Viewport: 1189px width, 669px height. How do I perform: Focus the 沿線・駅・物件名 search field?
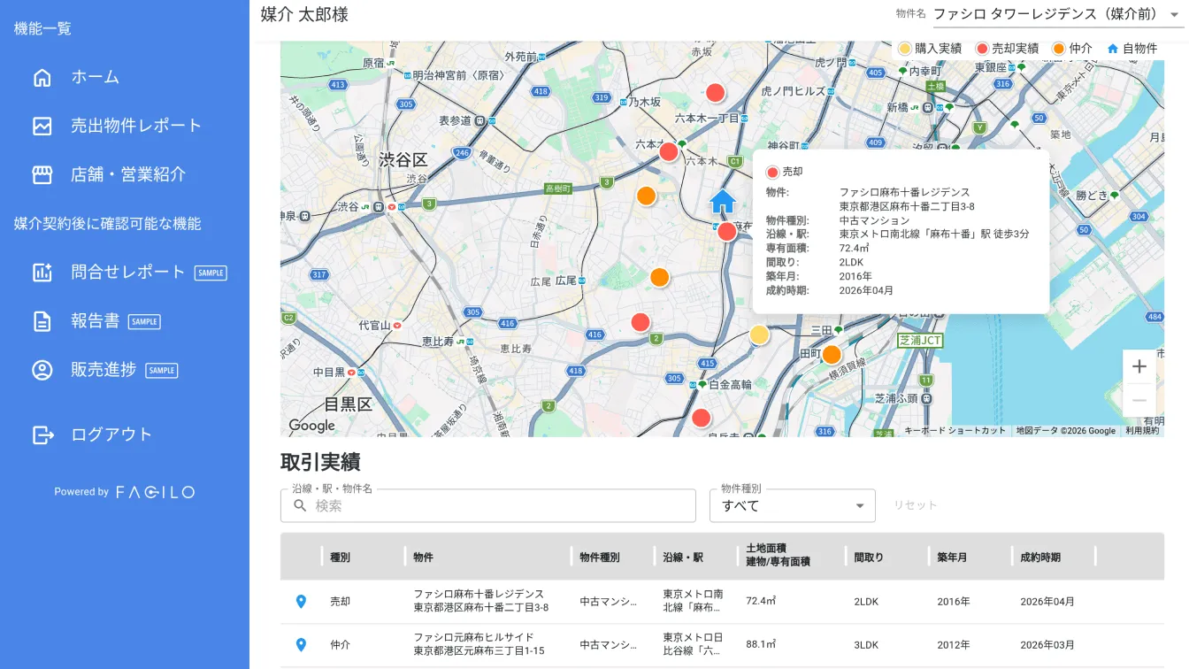point(488,505)
